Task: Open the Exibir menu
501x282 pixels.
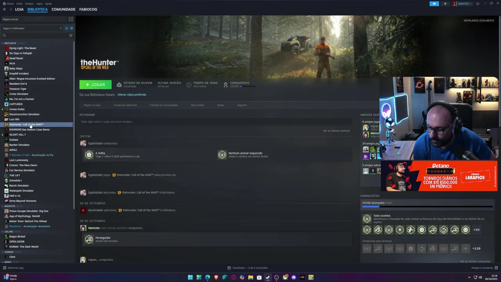Action: [x=19, y=4]
